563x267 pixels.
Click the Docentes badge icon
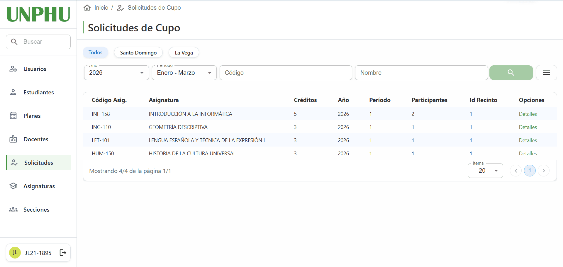click(13, 139)
